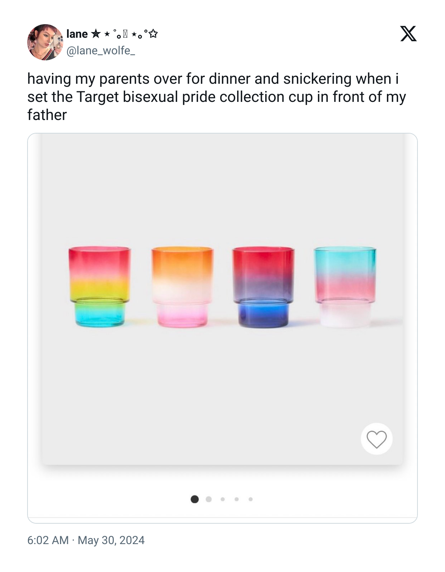Tap the heart favorite icon on image
The image size is (445, 572).
click(376, 439)
